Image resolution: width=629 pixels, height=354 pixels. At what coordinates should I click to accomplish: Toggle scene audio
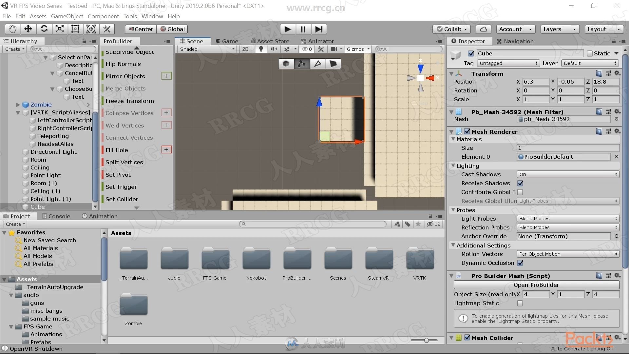click(x=274, y=49)
